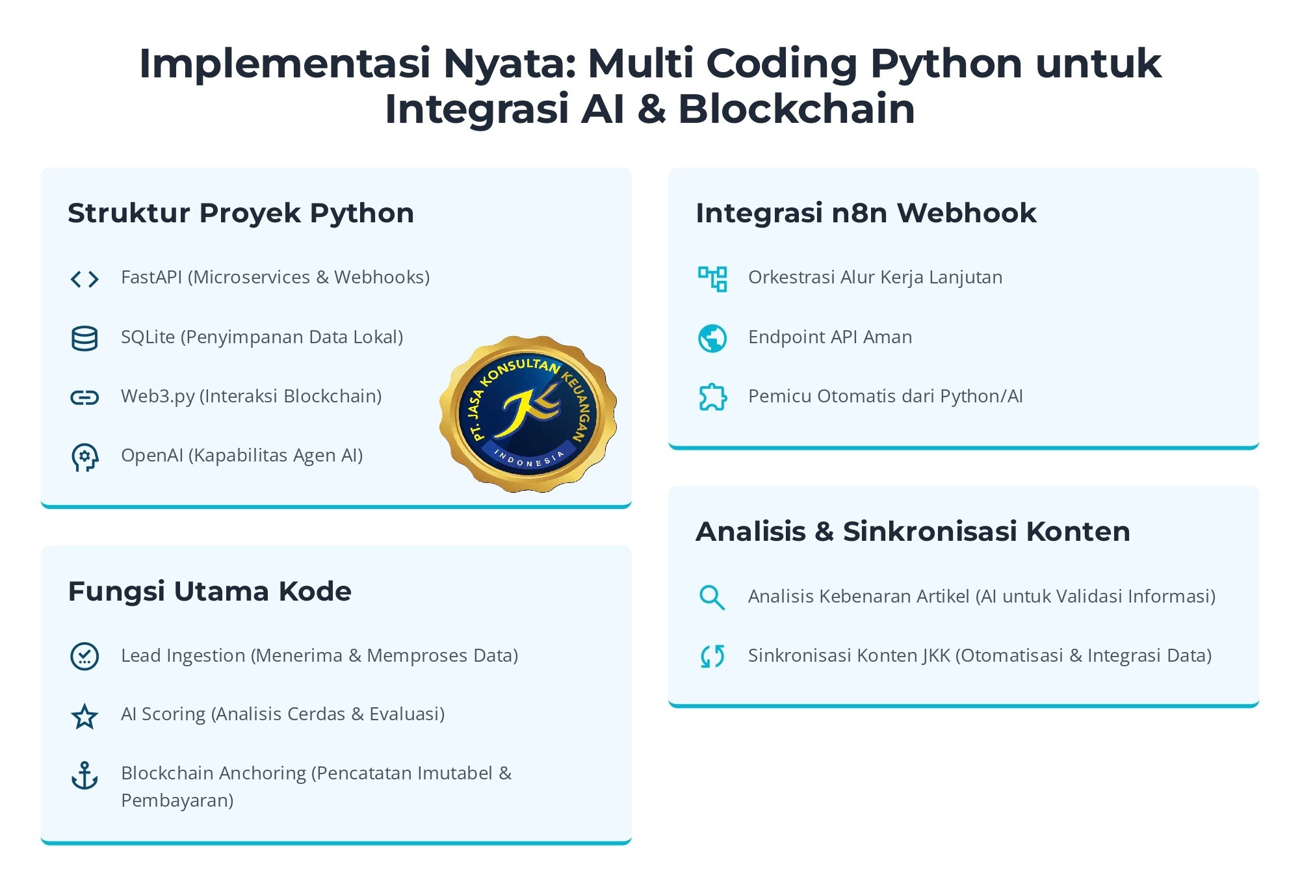The width and height of the screenshot is (1300, 886).
Task: Click the Struktur Proyek Python heading
Action: click(240, 213)
